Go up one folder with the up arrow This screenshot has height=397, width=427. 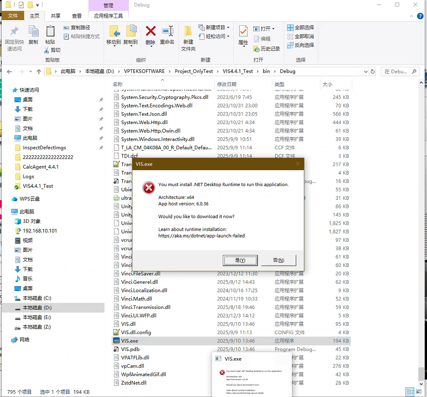click(x=39, y=71)
